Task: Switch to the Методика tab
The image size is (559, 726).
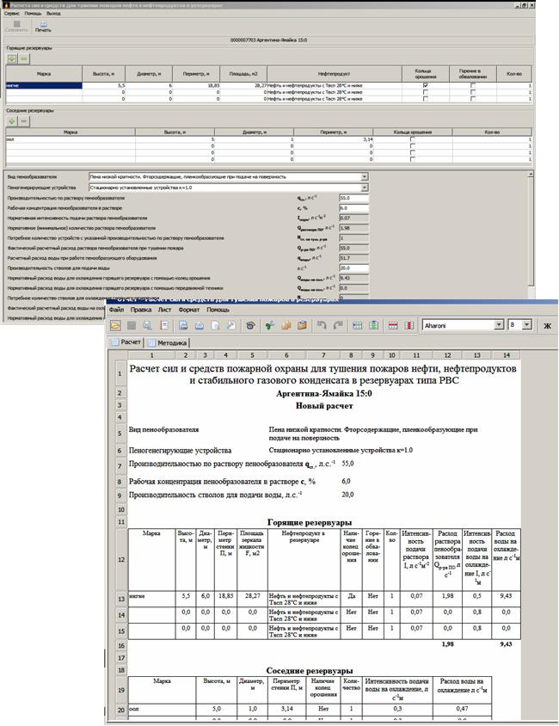Action: [168, 341]
